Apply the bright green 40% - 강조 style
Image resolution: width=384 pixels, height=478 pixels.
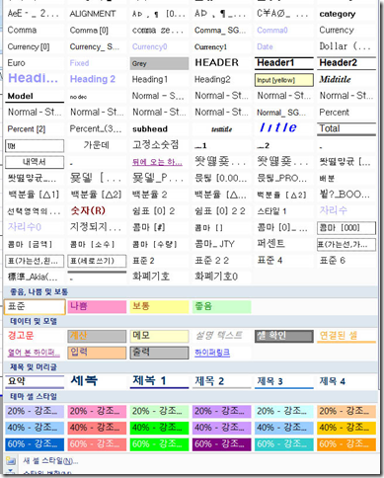coord(159,428)
